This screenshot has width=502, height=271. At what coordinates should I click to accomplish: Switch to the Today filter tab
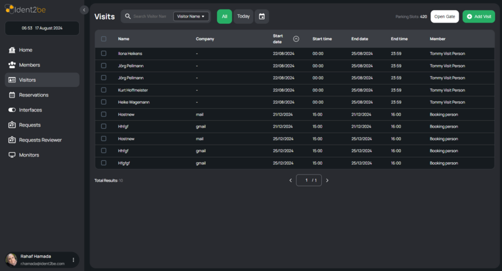(243, 16)
